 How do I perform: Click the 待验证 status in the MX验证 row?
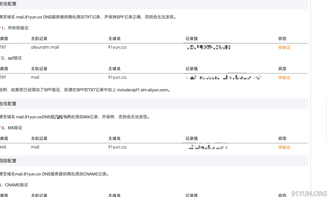coord(284,147)
